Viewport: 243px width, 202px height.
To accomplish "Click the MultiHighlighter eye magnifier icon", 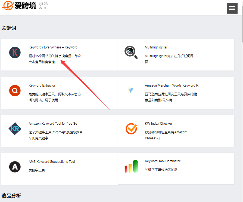I will [131, 53].
